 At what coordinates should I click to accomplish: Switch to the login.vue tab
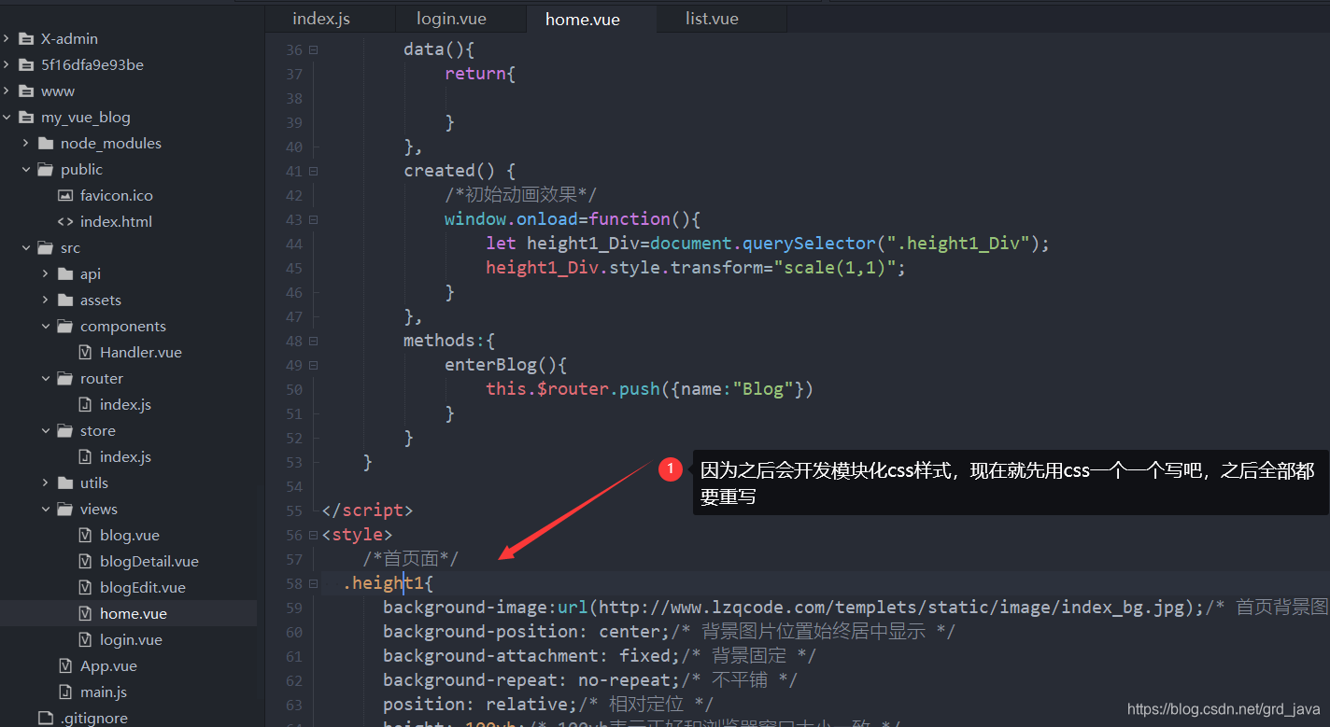[x=451, y=19]
